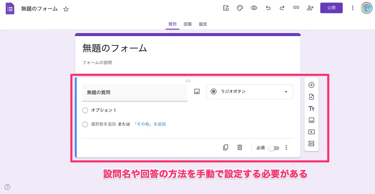Star the 無題のフォーム document
The image size is (375, 194).
(x=66, y=9)
